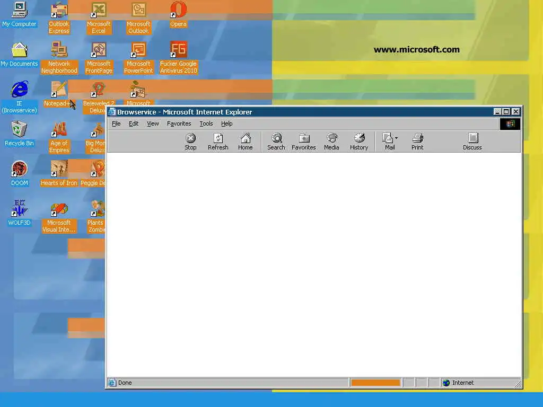Maximize the Internet Explorer window
Viewport: 543px width, 407px height.
click(x=506, y=112)
